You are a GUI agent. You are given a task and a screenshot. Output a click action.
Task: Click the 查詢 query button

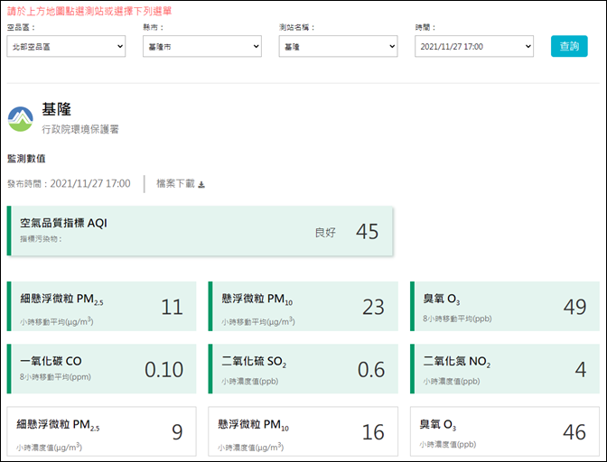click(x=569, y=46)
